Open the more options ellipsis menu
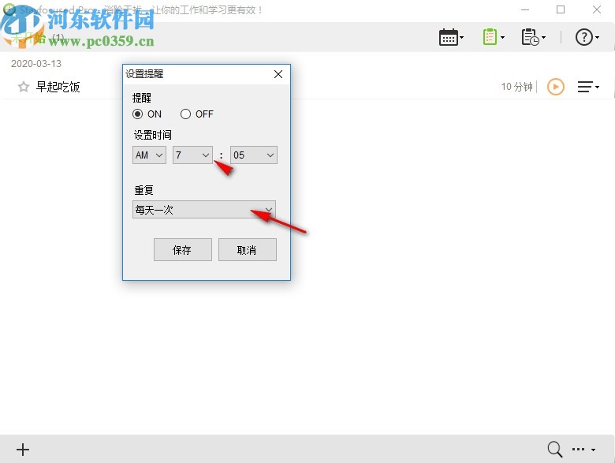Image resolution: width=615 pixels, height=463 pixels. [x=583, y=450]
